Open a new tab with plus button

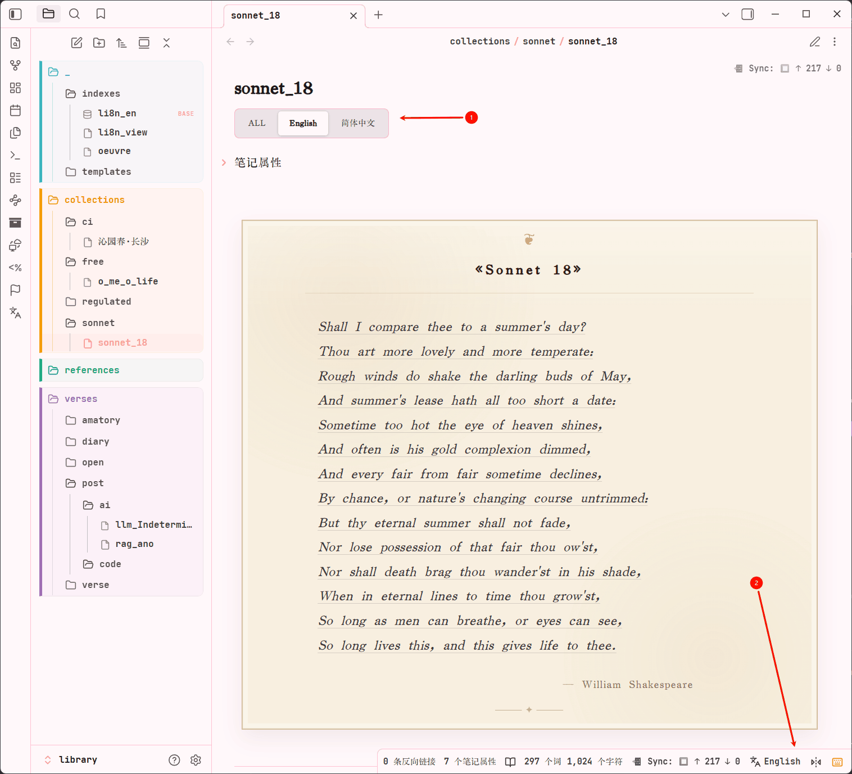click(x=378, y=15)
